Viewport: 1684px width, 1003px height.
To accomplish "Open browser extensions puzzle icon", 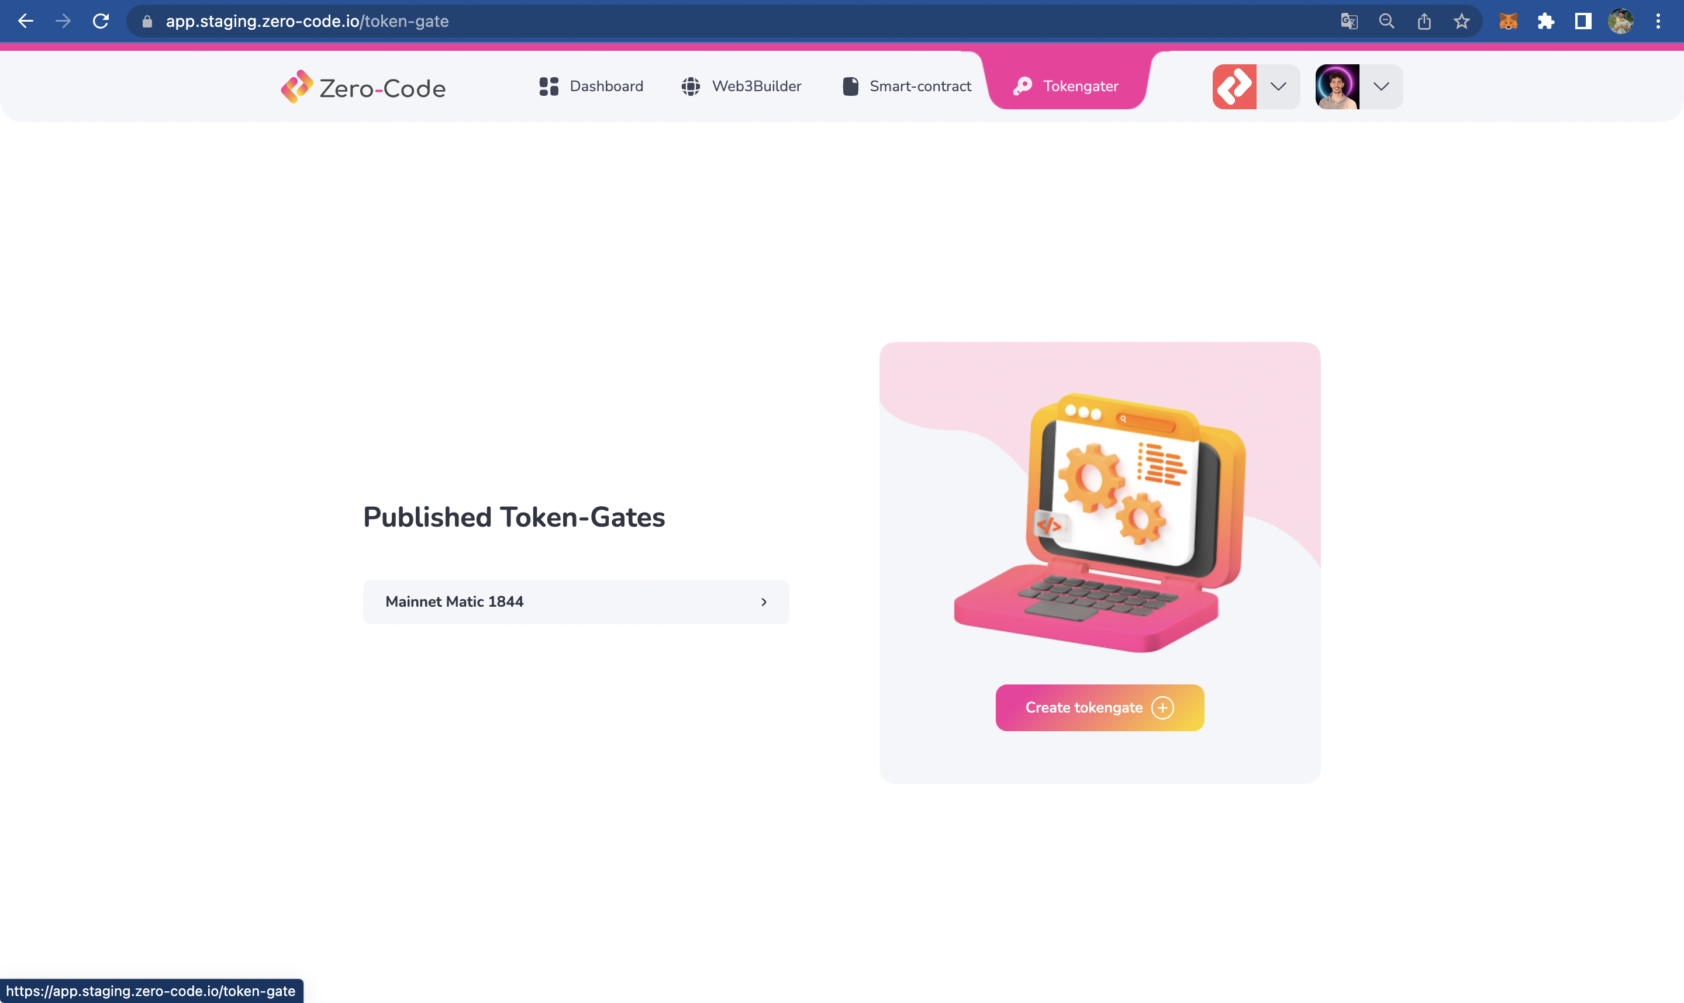I will click(1545, 22).
